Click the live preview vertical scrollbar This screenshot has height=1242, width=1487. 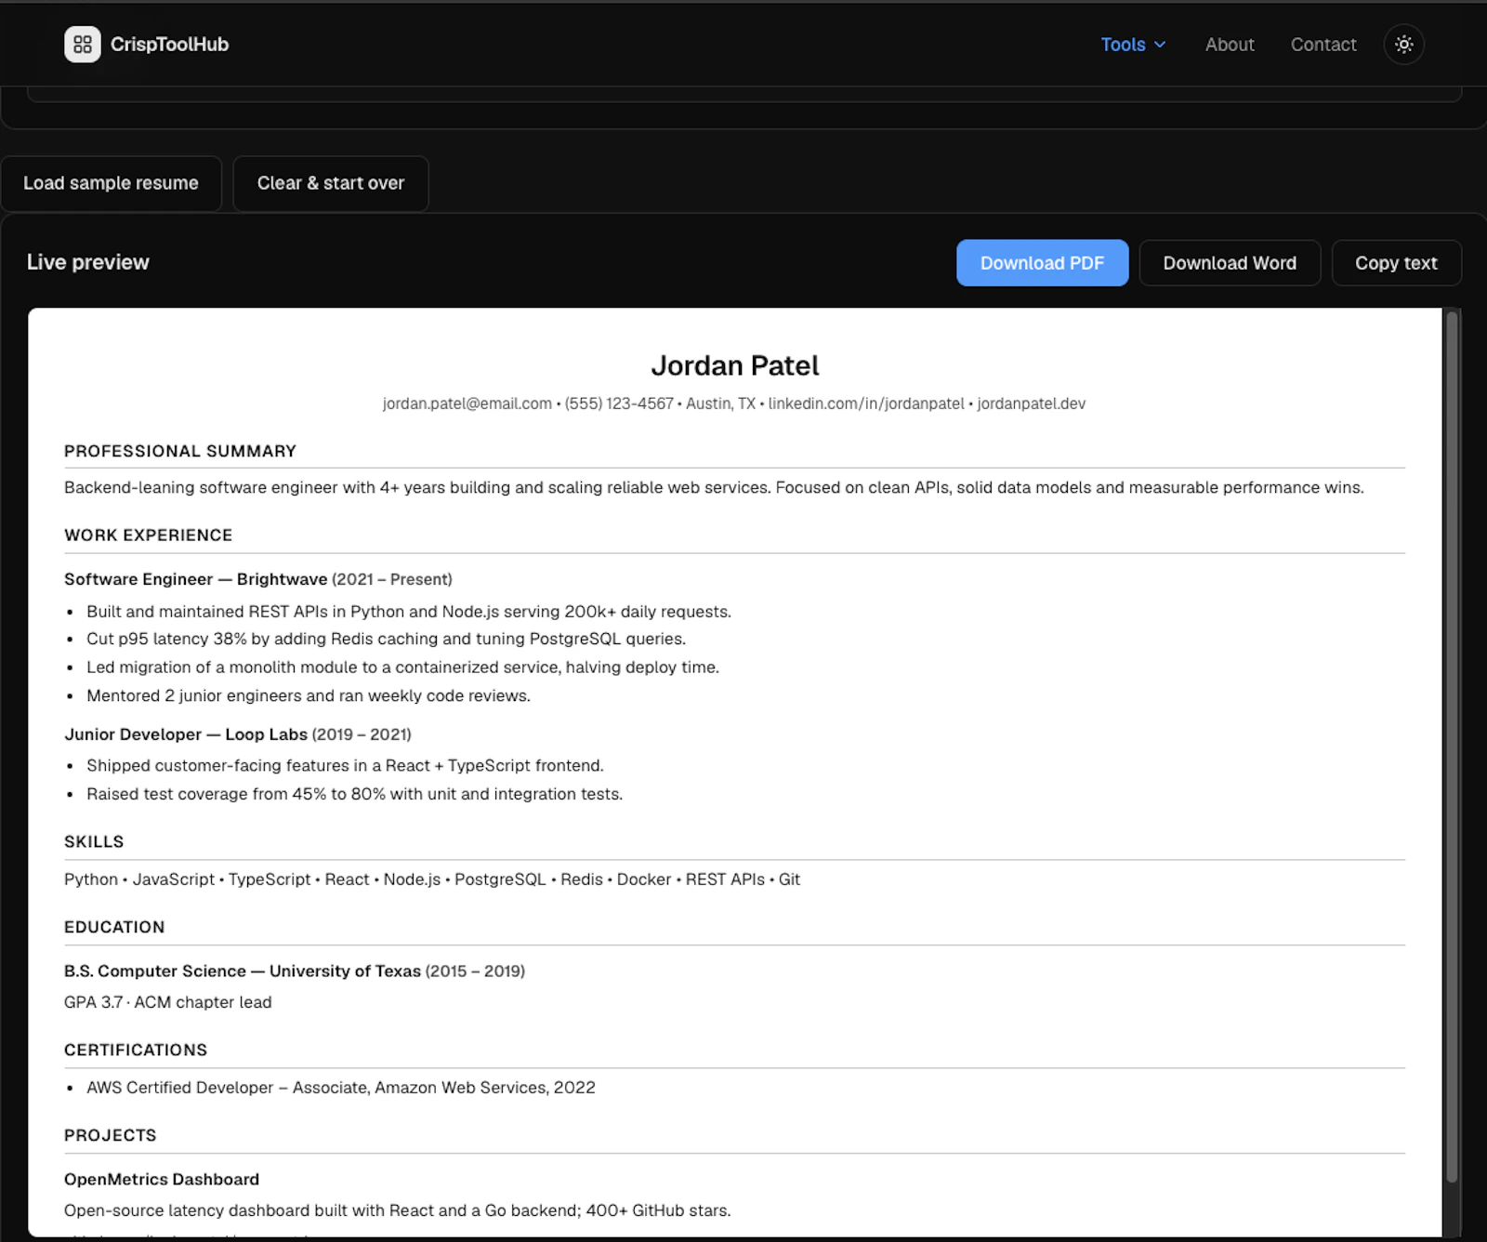click(1452, 747)
